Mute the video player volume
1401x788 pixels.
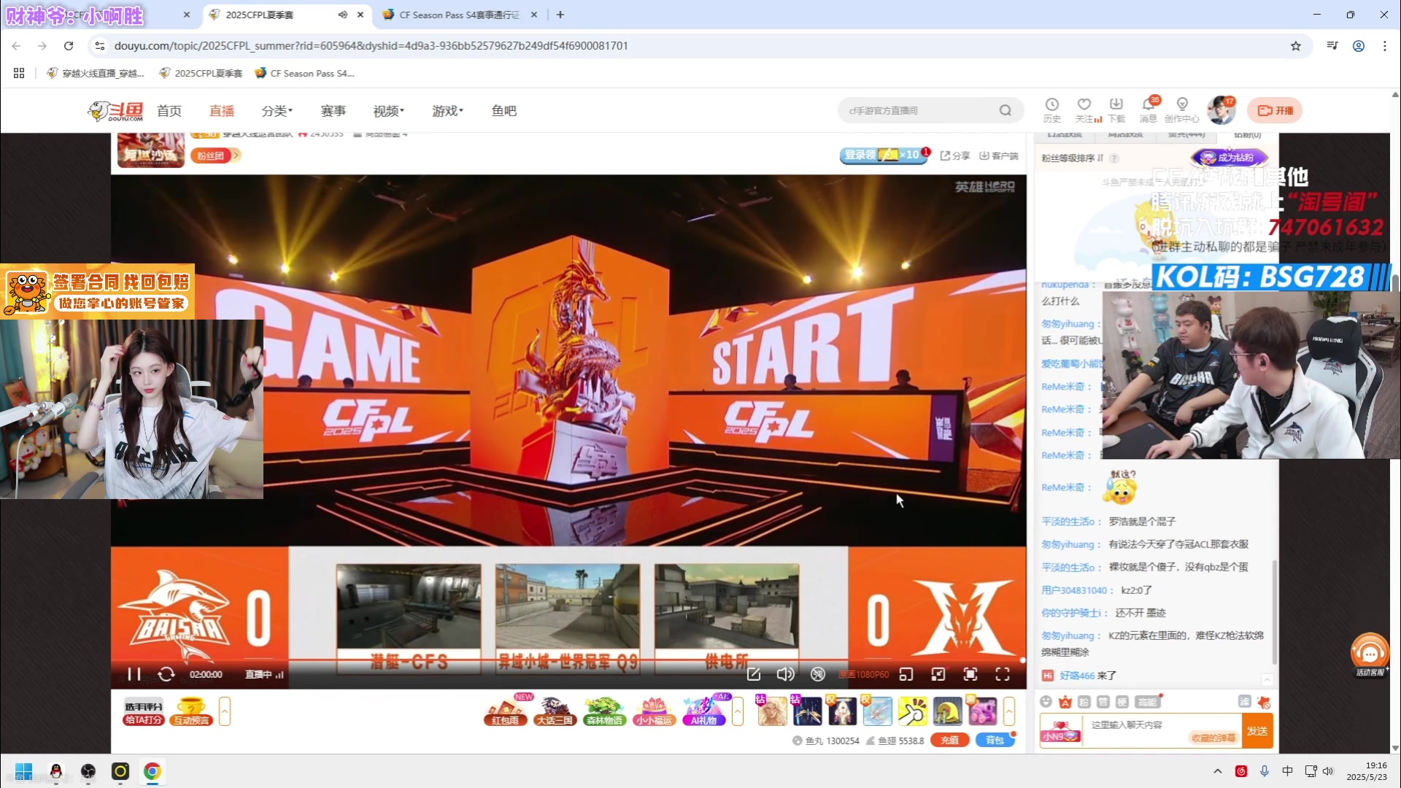point(785,674)
